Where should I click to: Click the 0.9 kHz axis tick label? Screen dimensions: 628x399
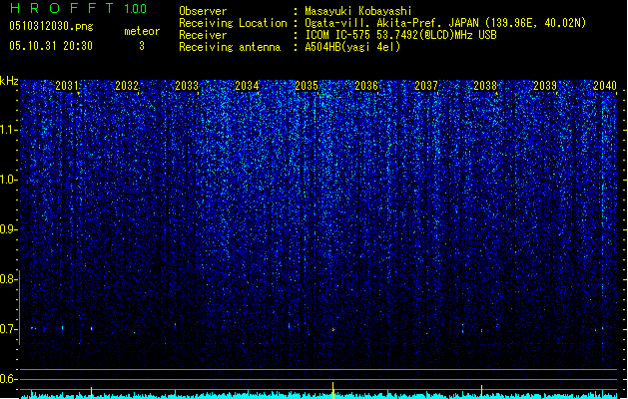tap(8, 229)
